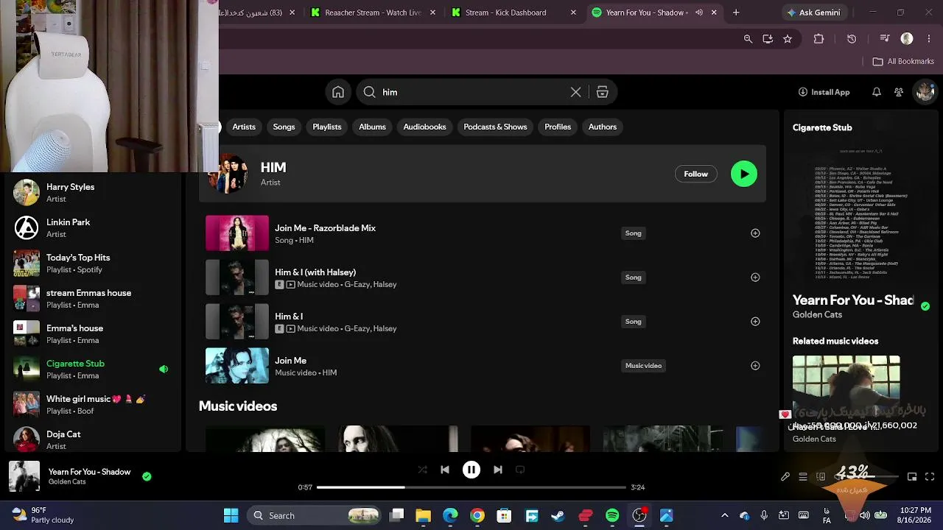Open 'Cigarette Stub' heading in Now Playing panel
The width and height of the screenshot is (943, 530).
[x=822, y=127]
